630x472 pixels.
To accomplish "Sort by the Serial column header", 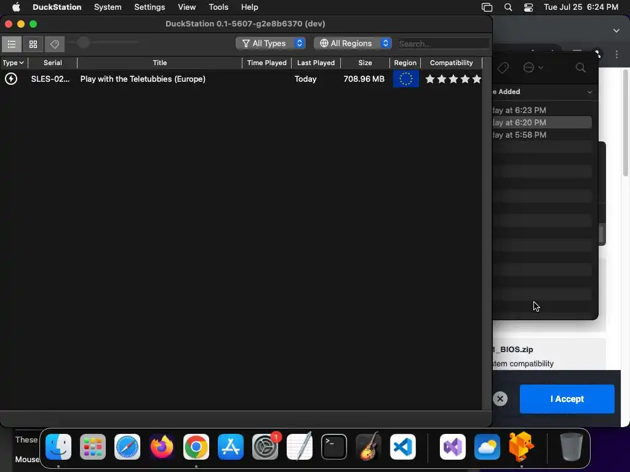I will pyautogui.click(x=53, y=63).
